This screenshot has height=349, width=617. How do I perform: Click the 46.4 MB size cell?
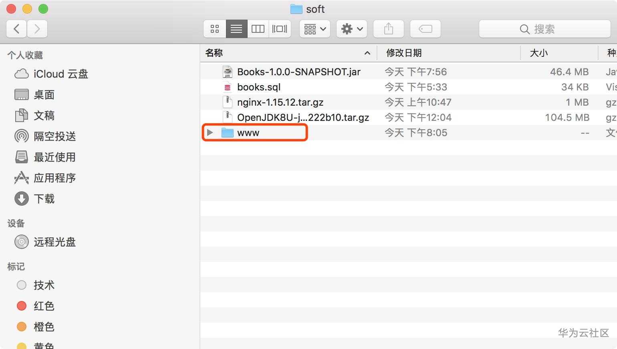[x=569, y=72]
